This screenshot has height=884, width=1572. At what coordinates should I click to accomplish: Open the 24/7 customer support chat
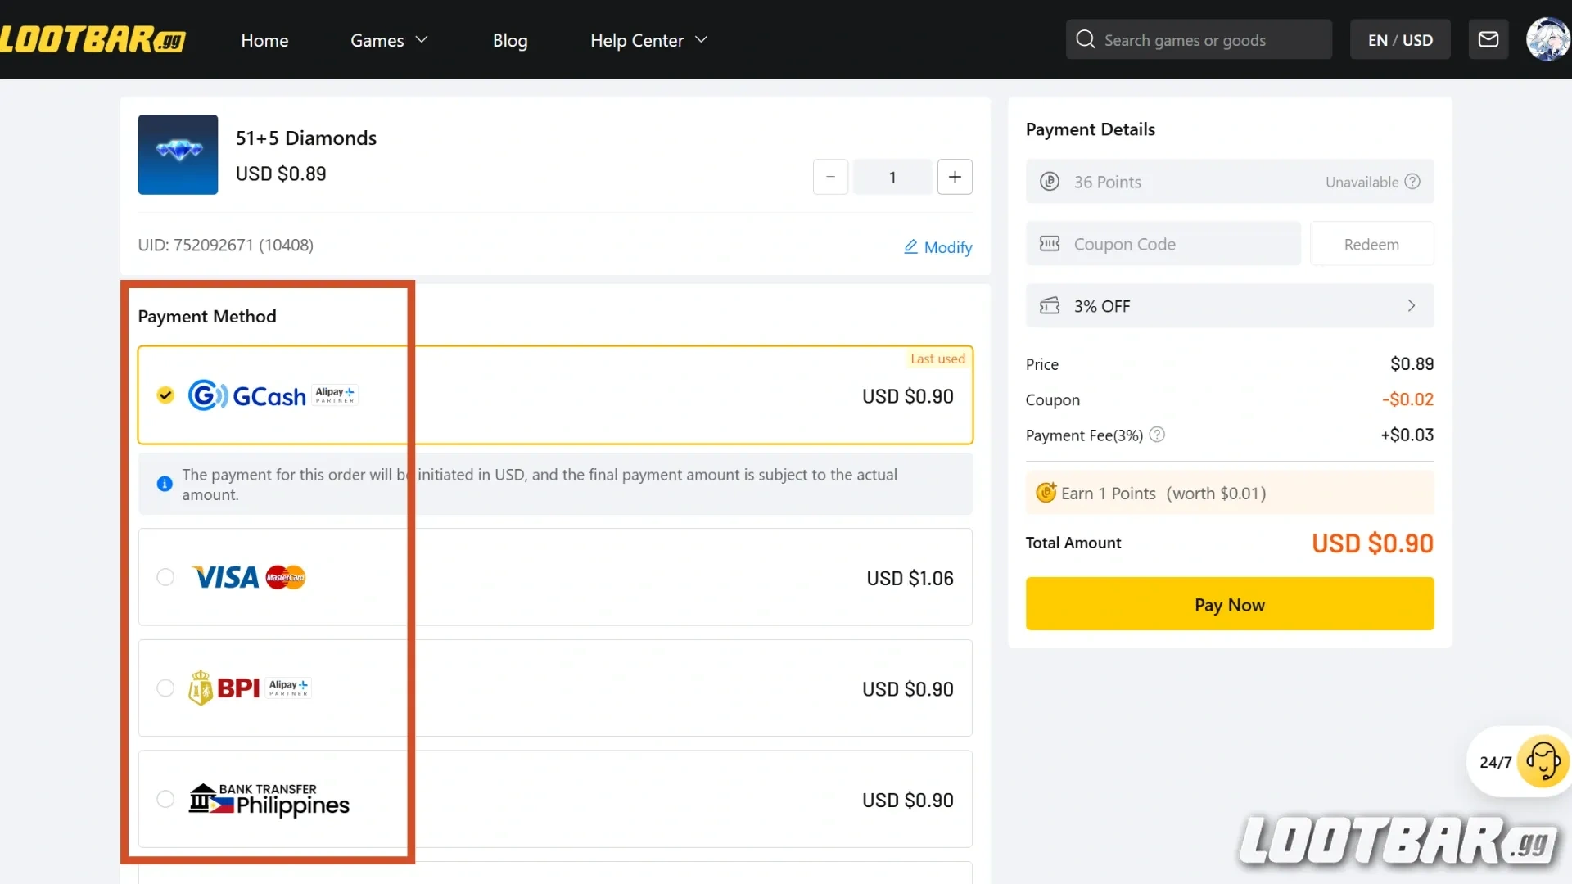tap(1520, 761)
